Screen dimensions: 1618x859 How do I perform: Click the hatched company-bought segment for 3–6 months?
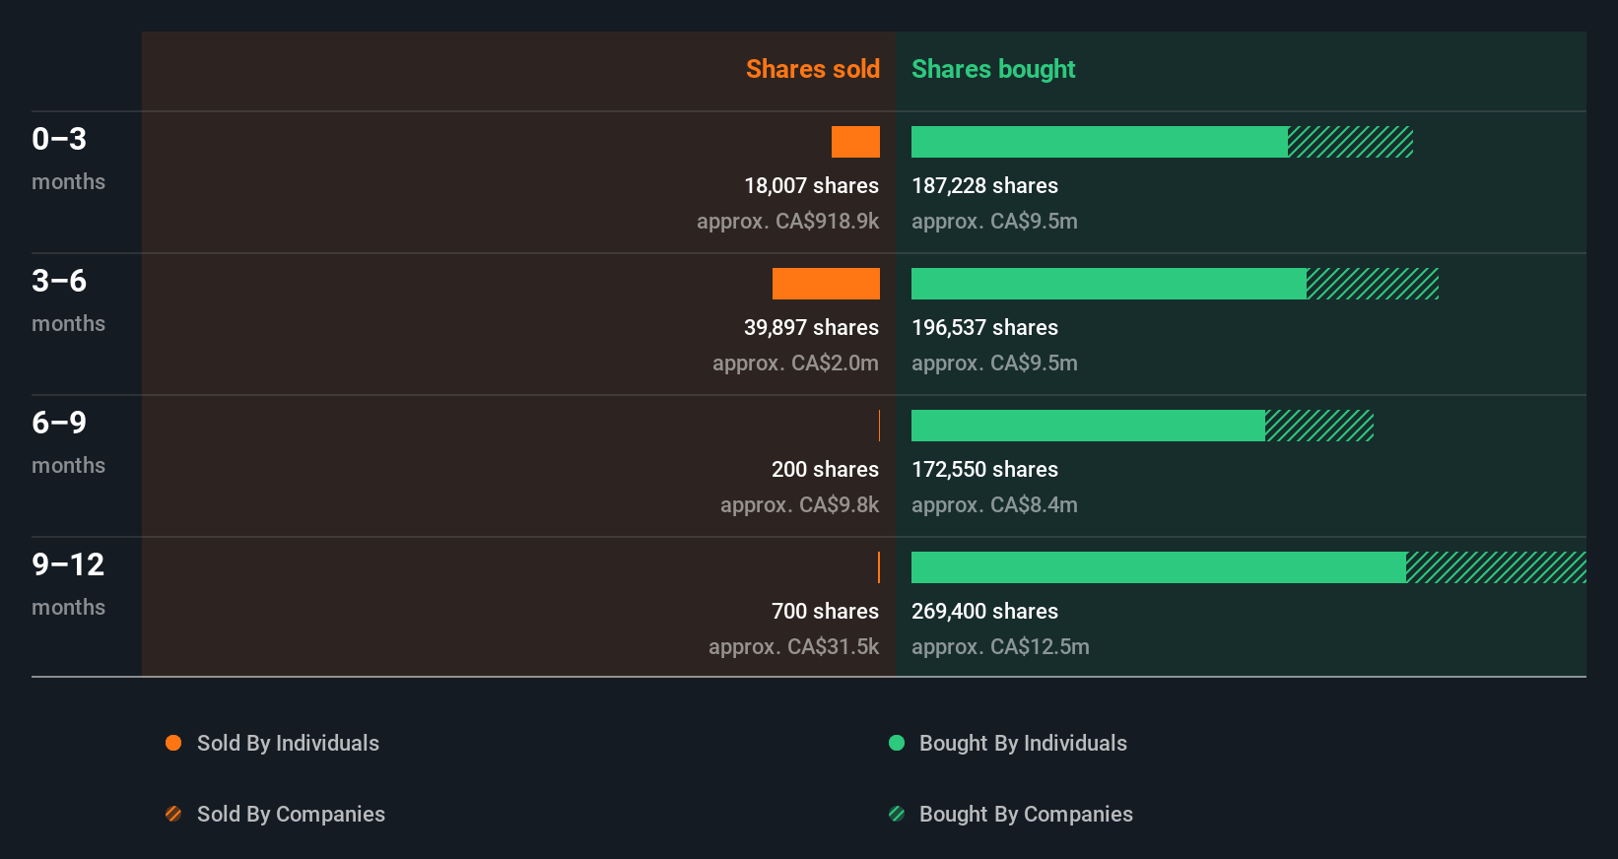point(1373,284)
